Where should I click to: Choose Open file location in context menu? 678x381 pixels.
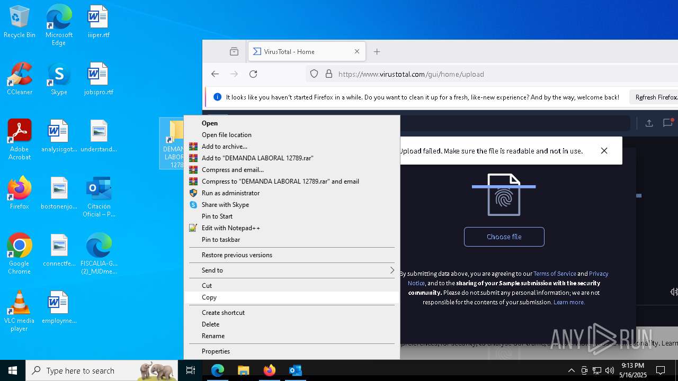click(x=292, y=135)
